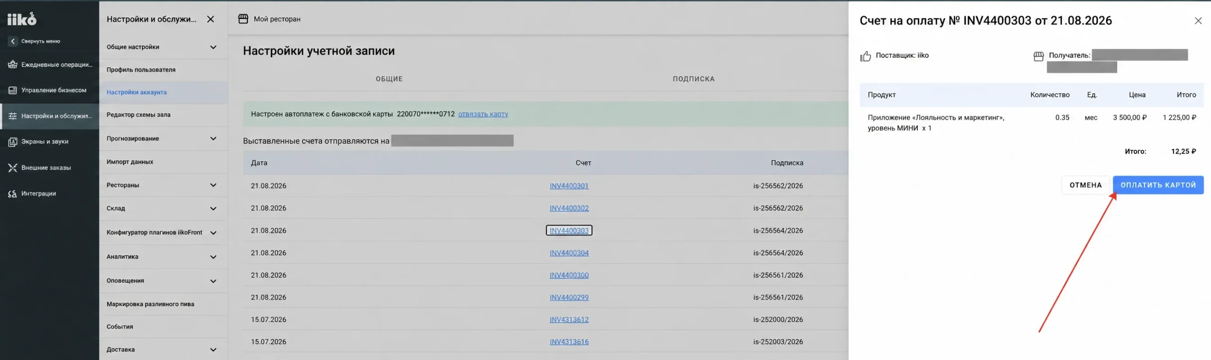Switch to the ПОДПИСКА tab
The width and height of the screenshot is (1211, 360).
[693, 79]
